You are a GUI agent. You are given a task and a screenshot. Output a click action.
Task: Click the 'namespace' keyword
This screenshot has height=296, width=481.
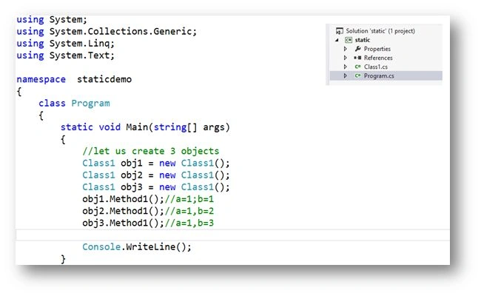(41, 79)
